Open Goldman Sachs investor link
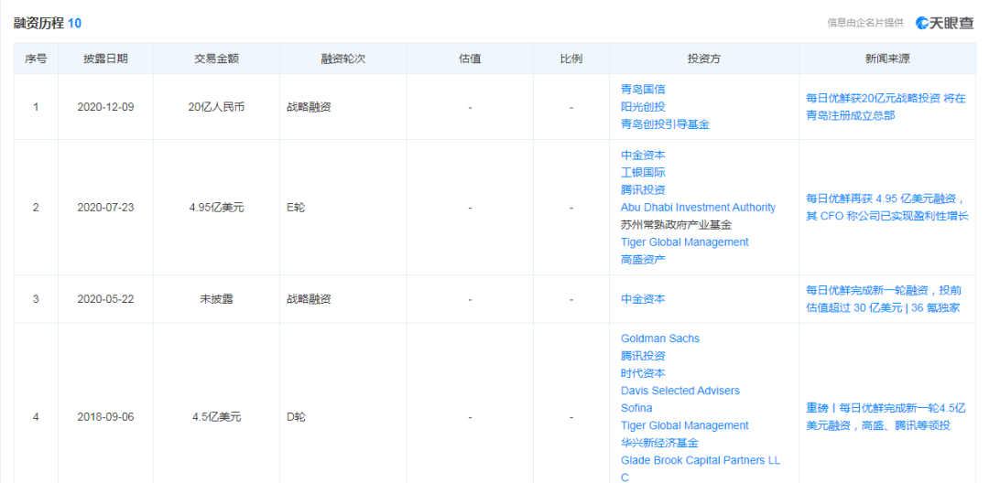Image resolution: width=989 pixels, height=483 pixels. click(x=659, y=338)
